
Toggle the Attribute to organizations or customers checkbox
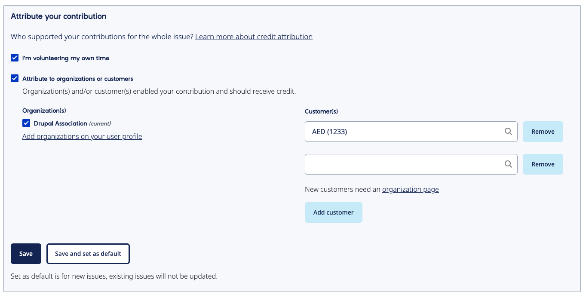tap(15, 78)
